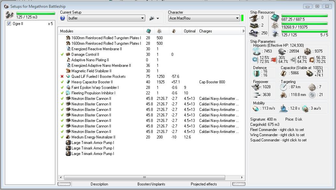Viewport: 336px width, 190px height.
Task: Click the CPU usage bar 687.25 / 687.5
Action: click(x=304, y=15)
